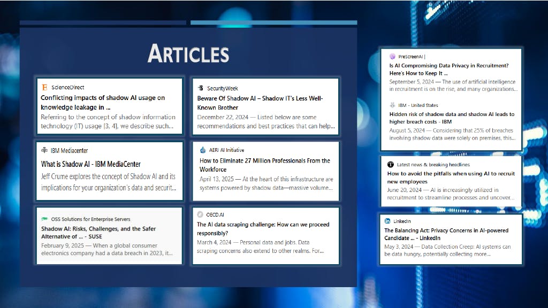Click the 'IBM - United States' source text
The width and height of the screenshot is (548, 308).
pyautogui.click(x=418, y=105)
